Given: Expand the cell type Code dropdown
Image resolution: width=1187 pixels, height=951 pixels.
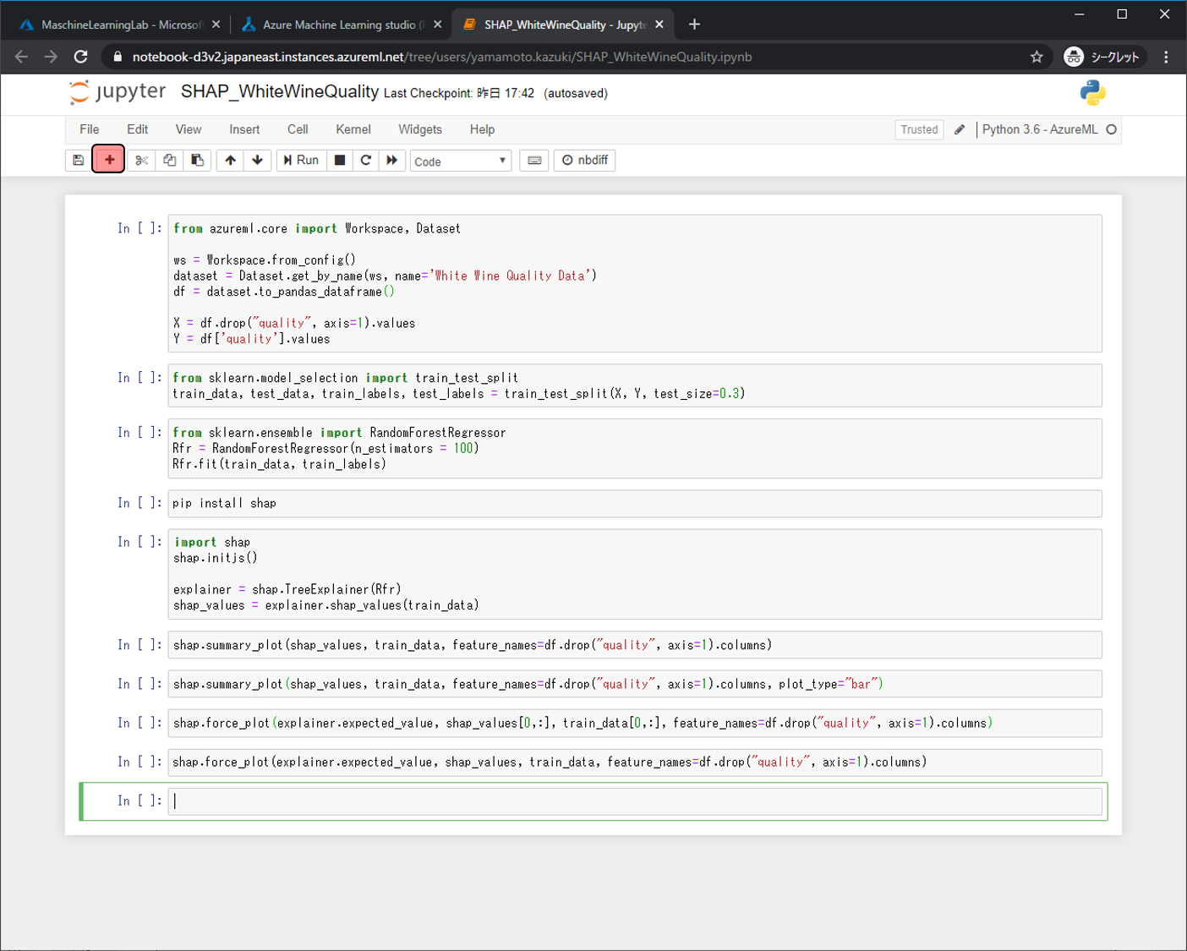Looking at the screenshot, I should [460, 161].
